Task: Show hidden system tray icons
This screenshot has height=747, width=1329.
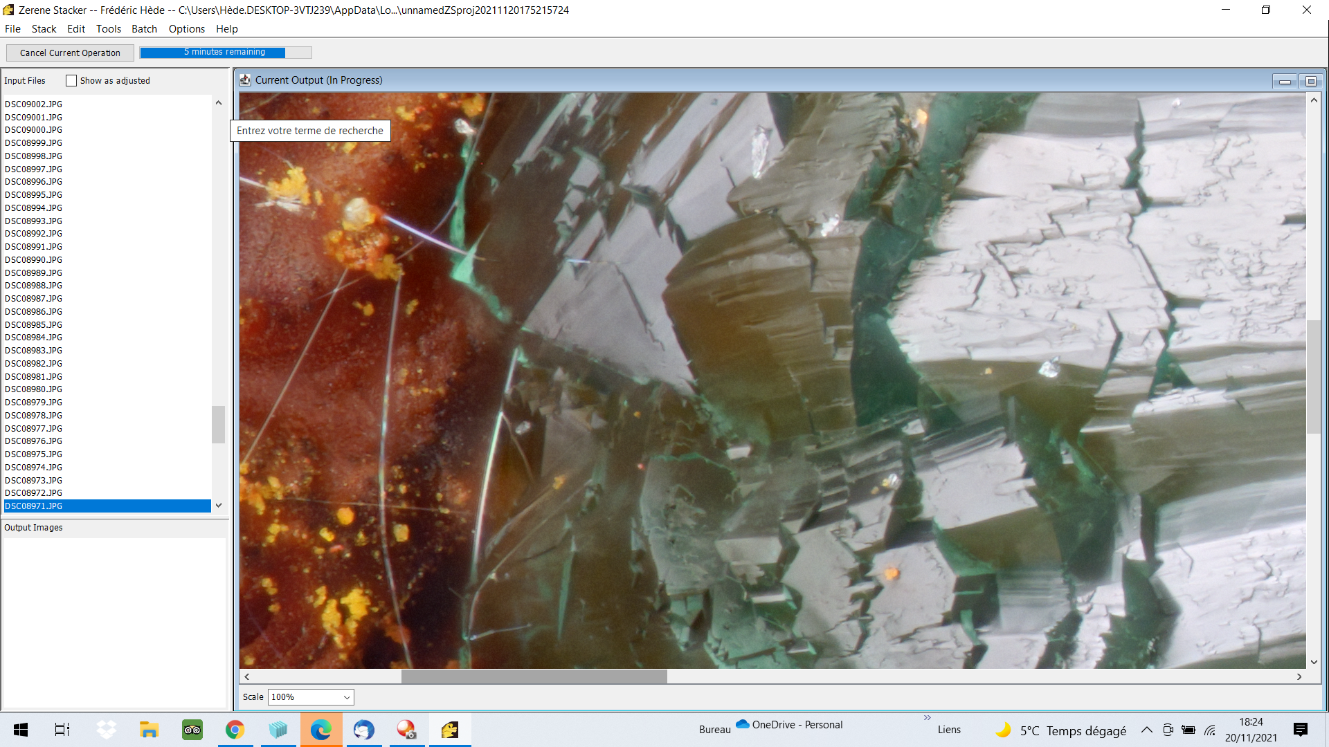Action: tap(1147, 730)
